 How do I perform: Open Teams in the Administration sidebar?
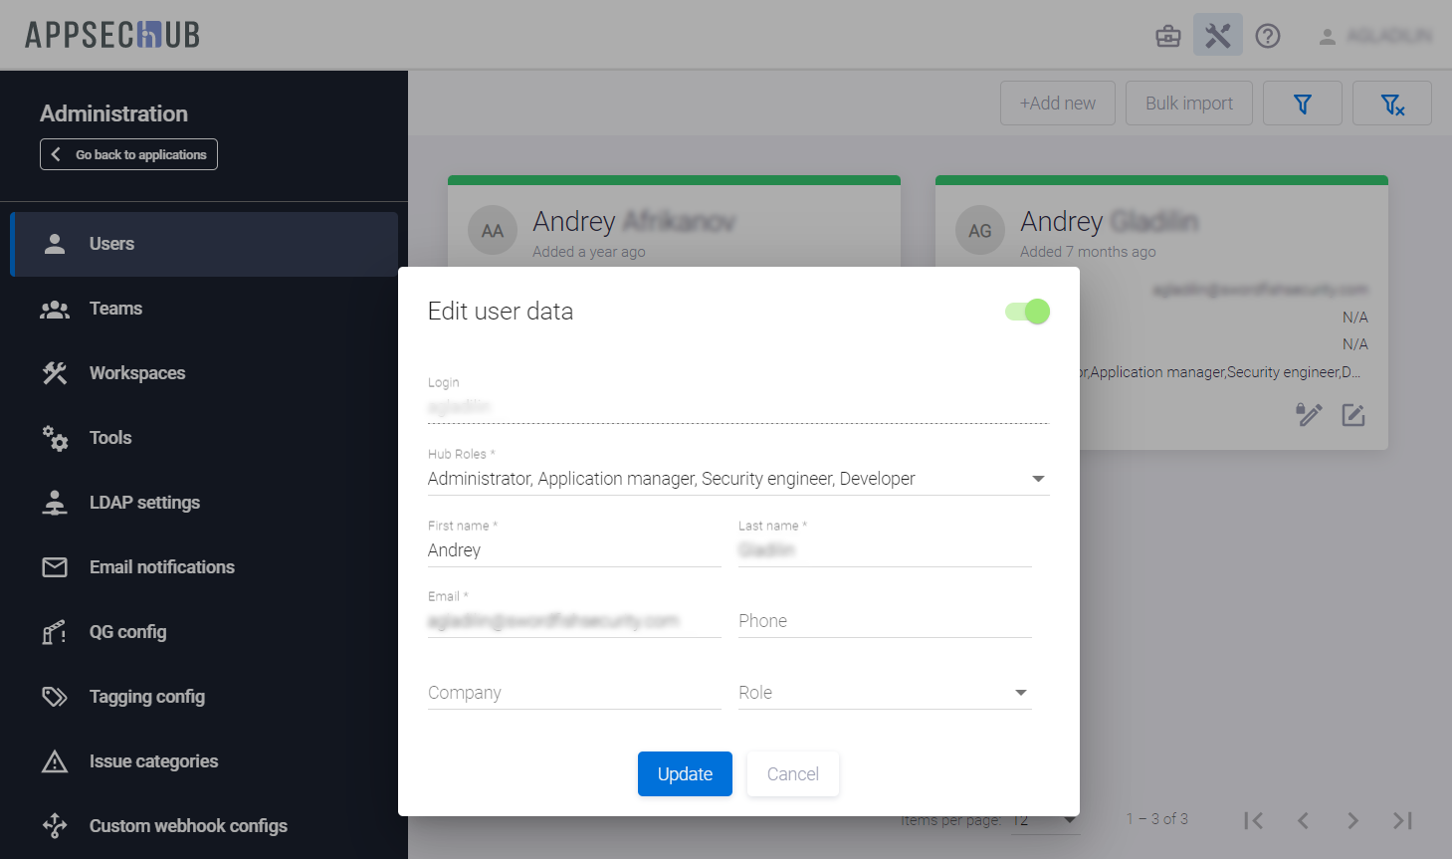(x=115, y=309)
